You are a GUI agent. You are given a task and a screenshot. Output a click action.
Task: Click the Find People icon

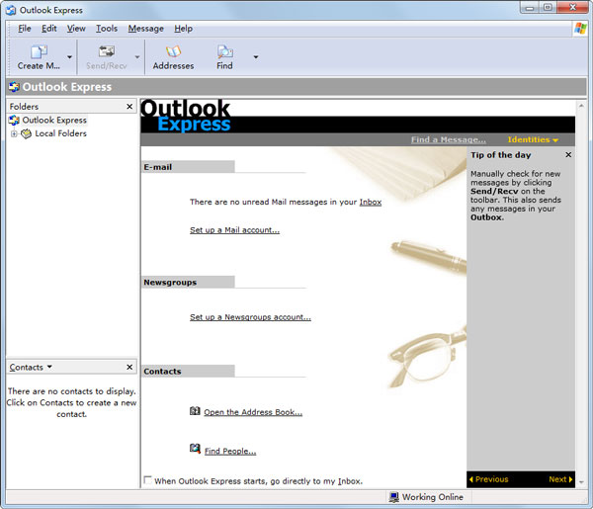[195, 449]
